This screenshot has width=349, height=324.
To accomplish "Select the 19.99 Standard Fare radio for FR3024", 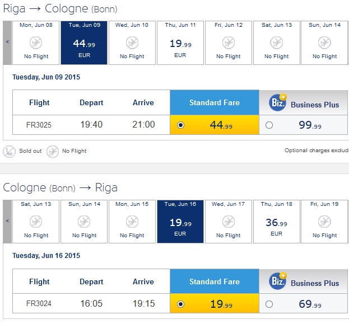I will pos(180,304).
